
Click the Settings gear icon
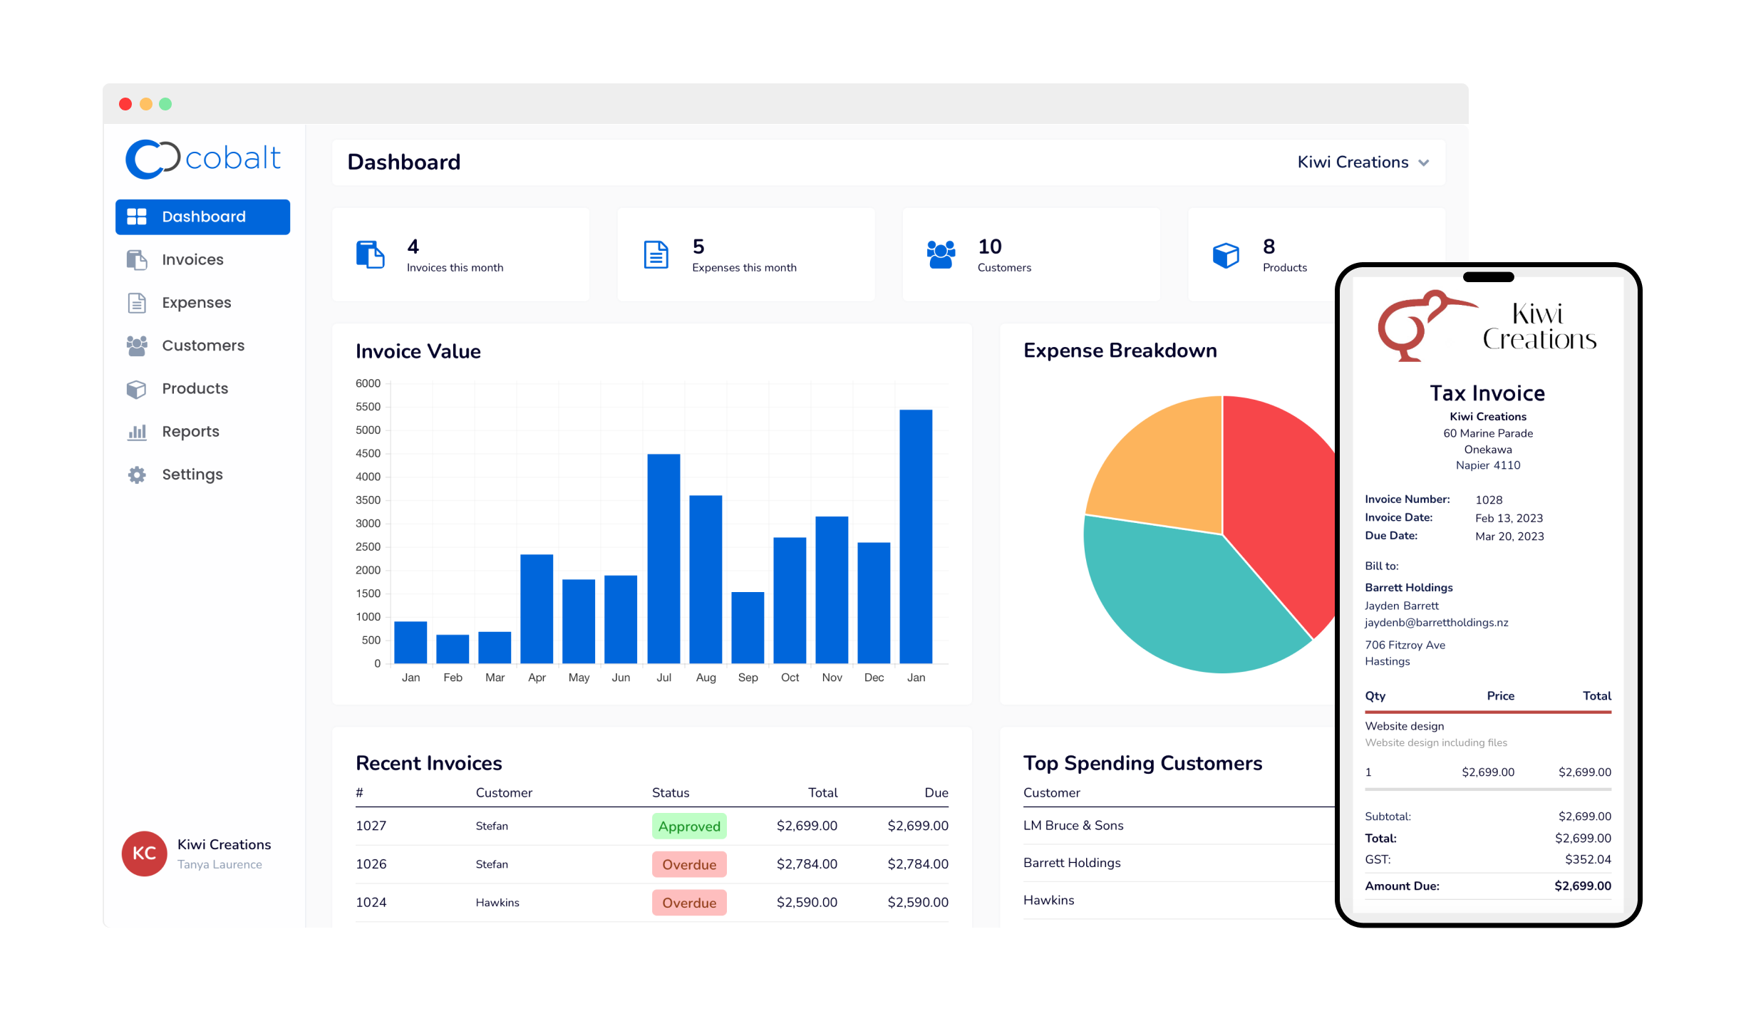(135, 474)
